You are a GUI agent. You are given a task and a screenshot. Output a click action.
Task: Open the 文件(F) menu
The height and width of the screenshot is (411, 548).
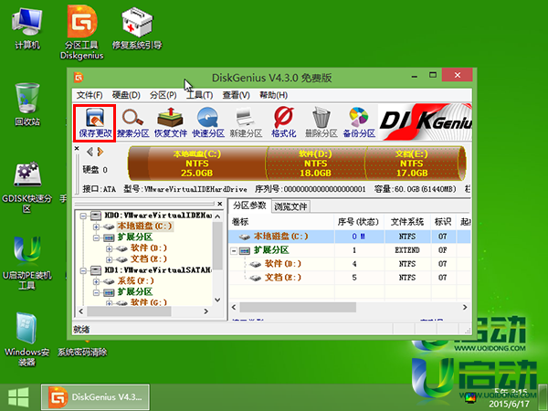pyautogui.click(x=90, y=95)
